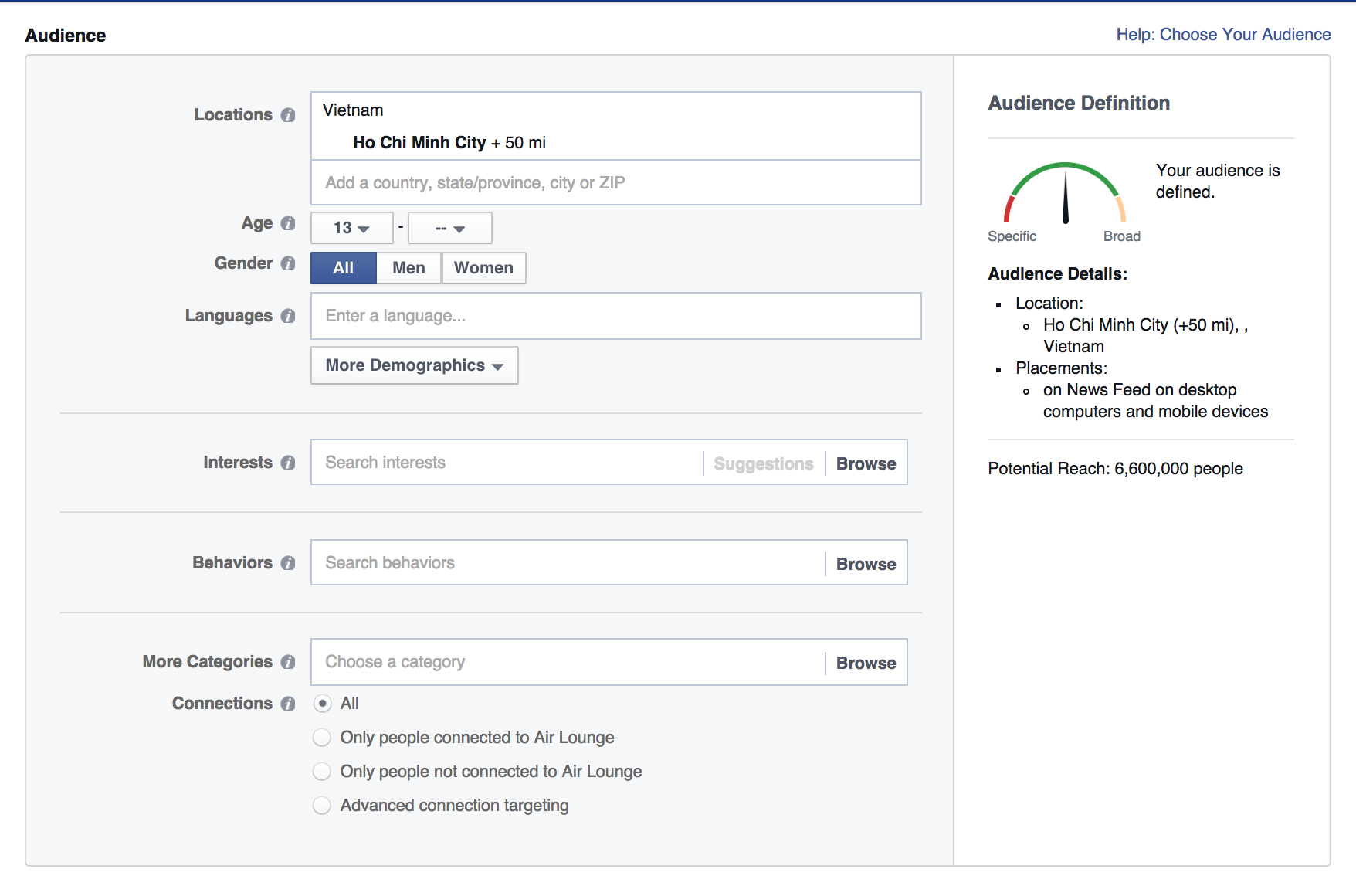
Task: Open the maximum age dropdown
Action: click(x=450, y=228)
